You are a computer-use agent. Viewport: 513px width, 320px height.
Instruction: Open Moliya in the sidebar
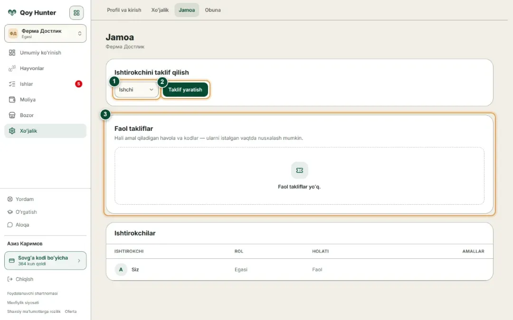click(46, 100)
